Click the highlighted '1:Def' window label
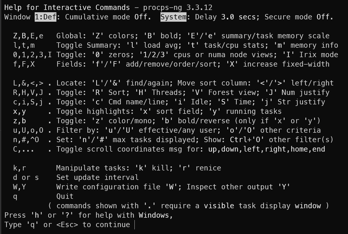Image resolution: width=348 pixels, height=234 pixels. 45,17
